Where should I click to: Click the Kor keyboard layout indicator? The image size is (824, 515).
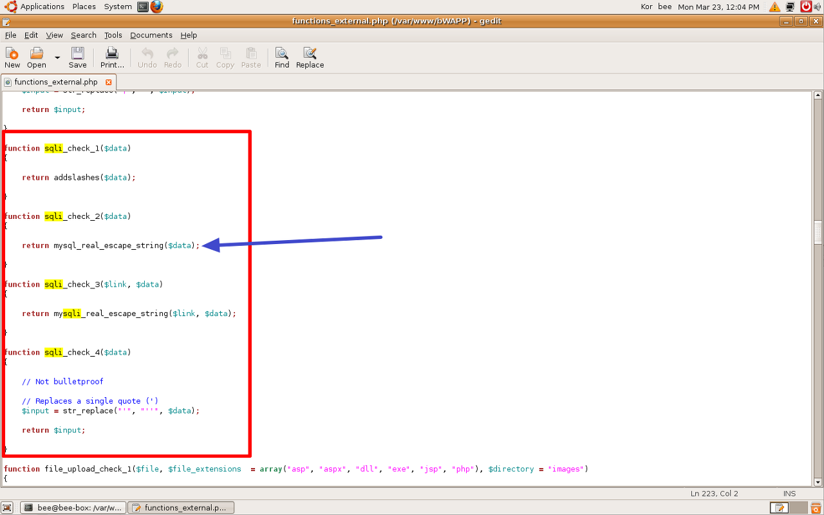point(647,6)
